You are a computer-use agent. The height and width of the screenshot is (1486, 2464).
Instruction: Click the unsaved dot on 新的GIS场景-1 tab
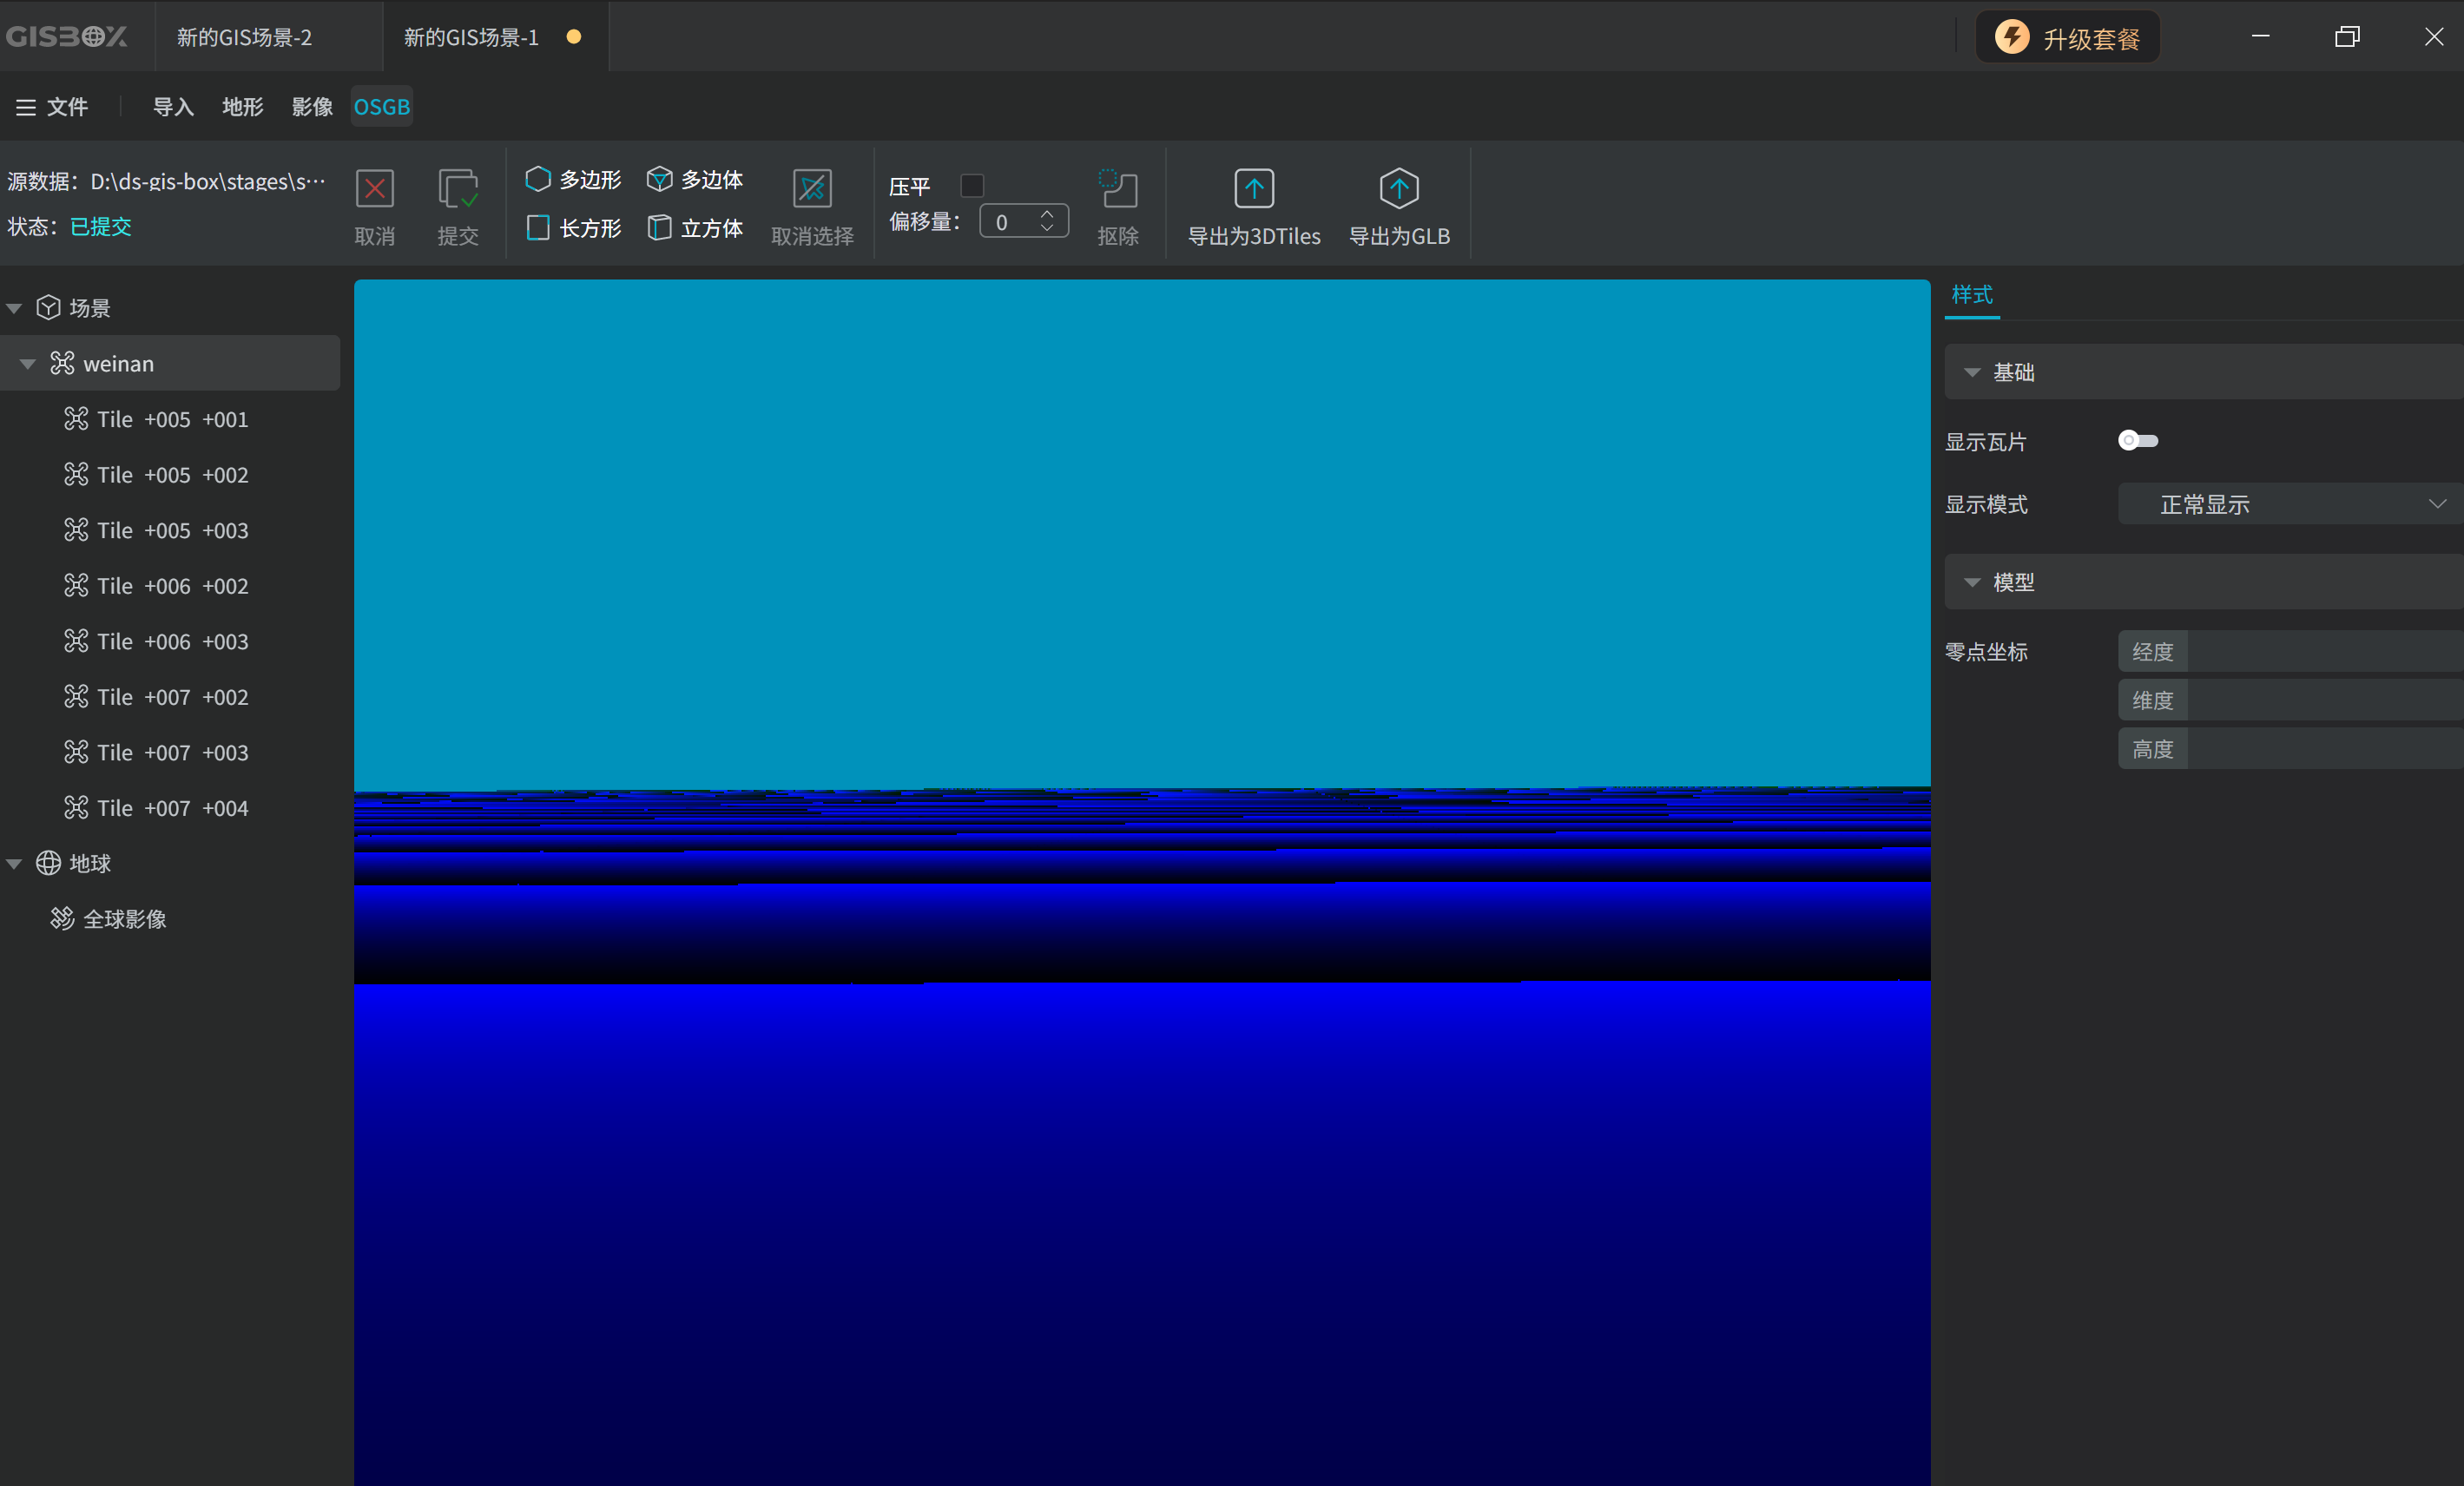[x=574, y=37]
